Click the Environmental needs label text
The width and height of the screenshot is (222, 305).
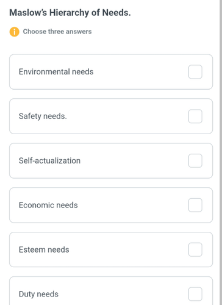click(x=56, y=72)
